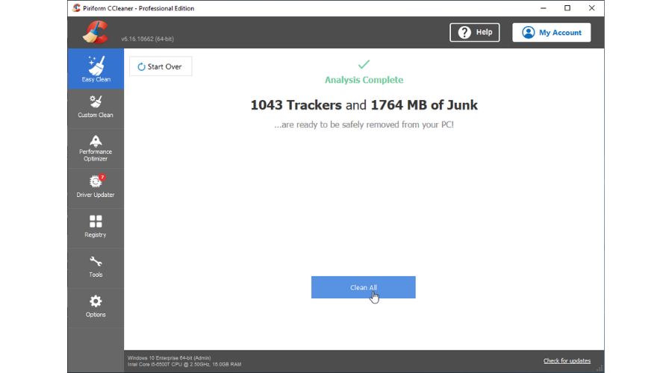Open the Registry cleaner section
The height and width of the screenshot is (373, 672).
coord(96,227)
